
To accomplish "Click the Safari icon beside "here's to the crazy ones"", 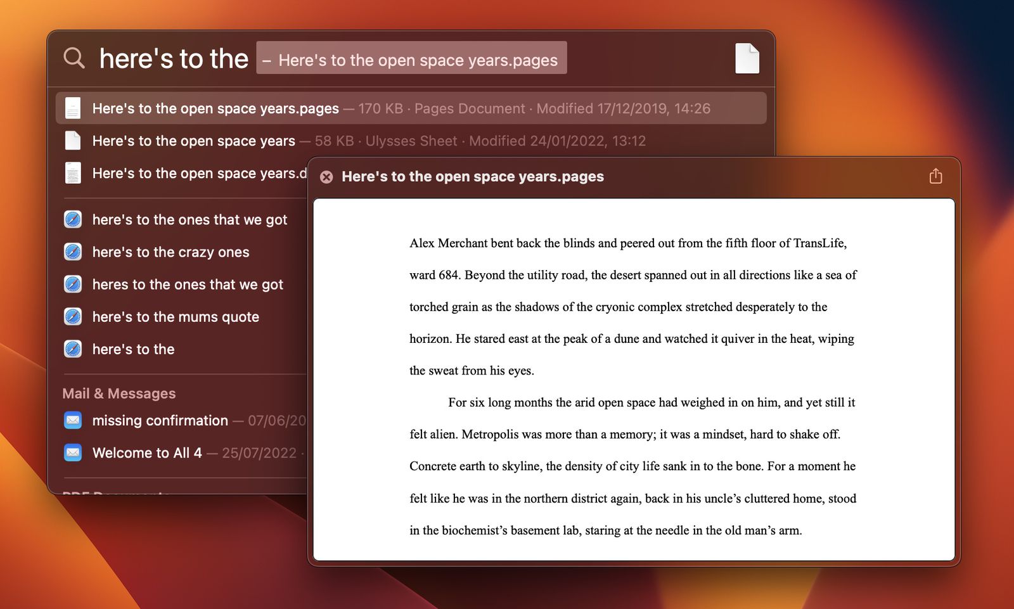I will point(72,252).
